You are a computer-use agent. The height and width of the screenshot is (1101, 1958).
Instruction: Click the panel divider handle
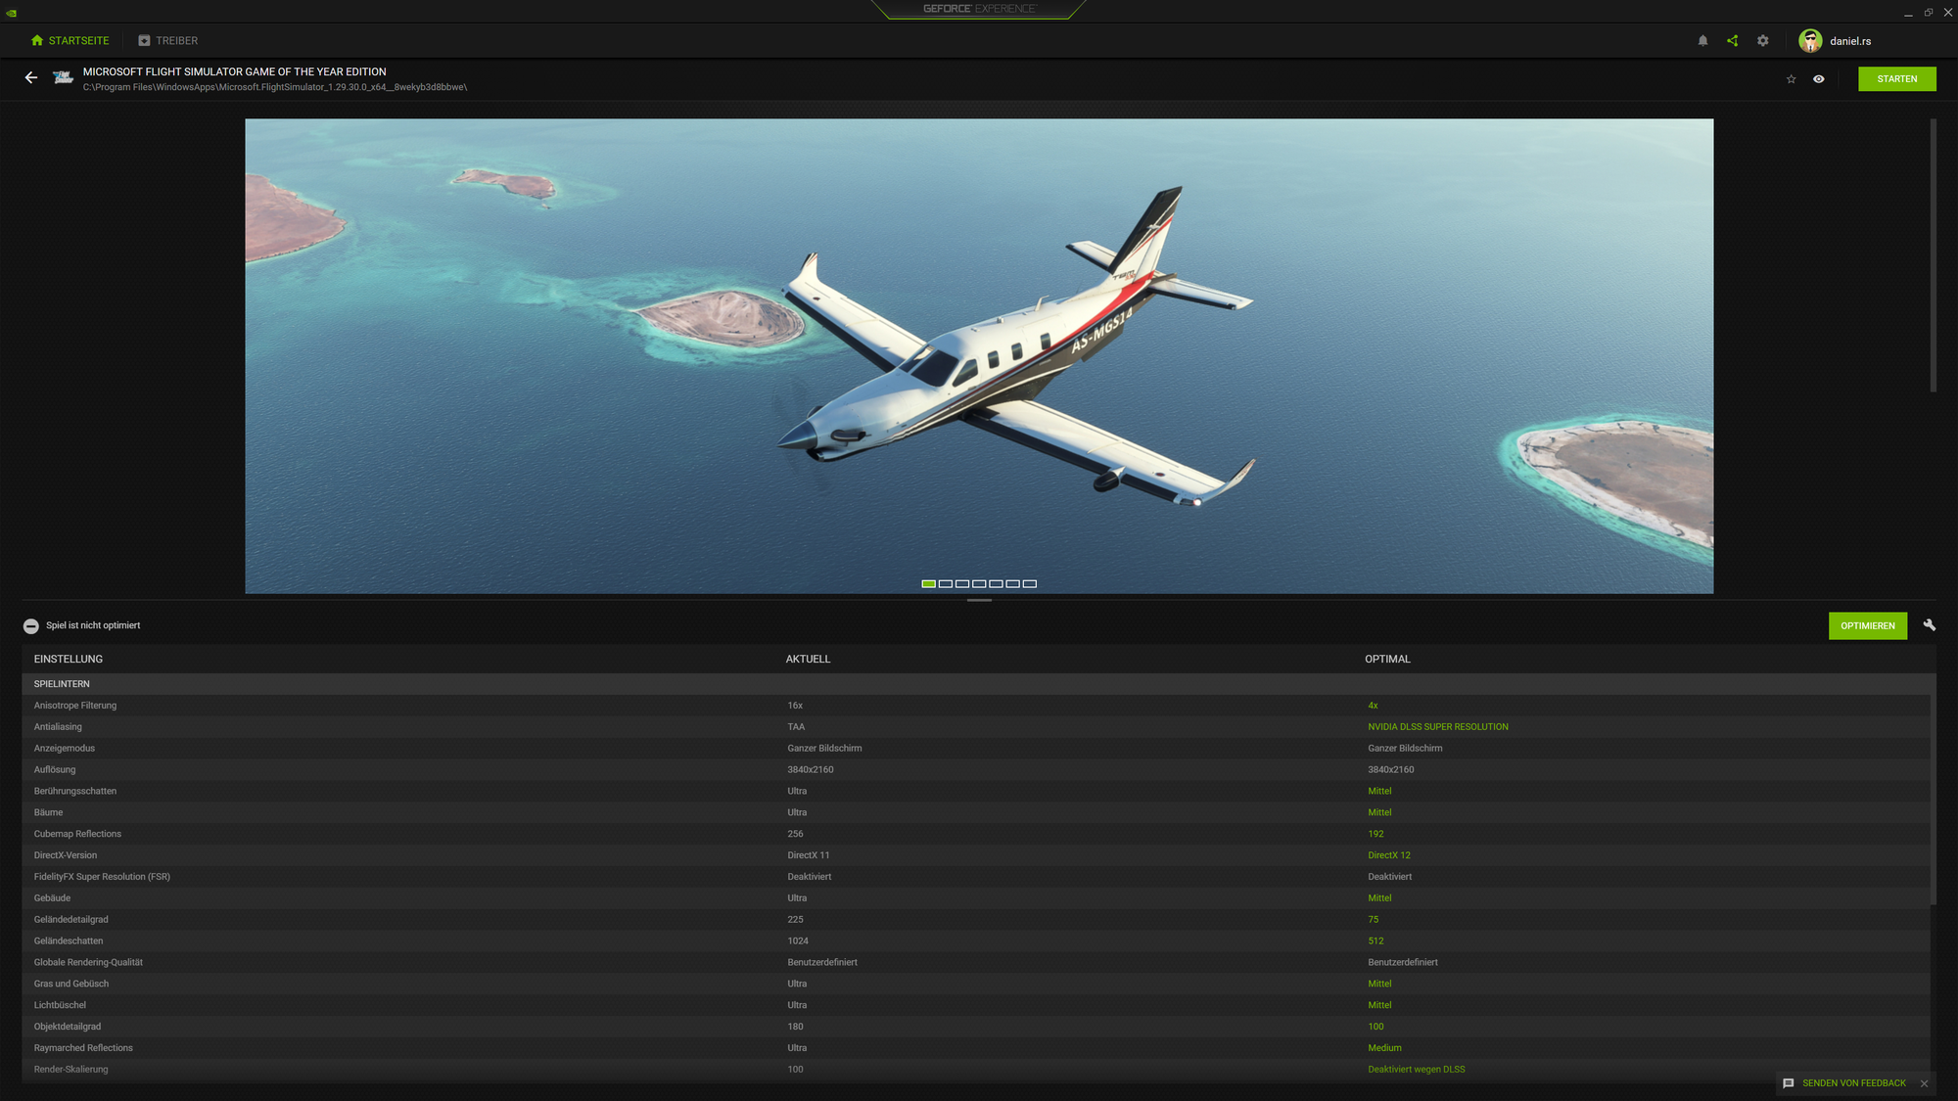[979, 600]
